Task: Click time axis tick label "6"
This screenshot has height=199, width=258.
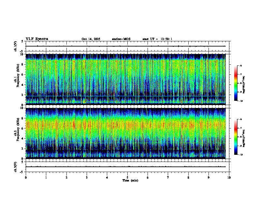Action: pos(148,178)
